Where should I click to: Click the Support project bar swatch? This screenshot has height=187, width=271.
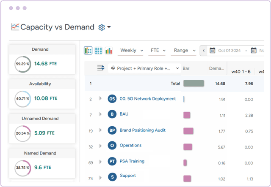[x=187, y=178]
